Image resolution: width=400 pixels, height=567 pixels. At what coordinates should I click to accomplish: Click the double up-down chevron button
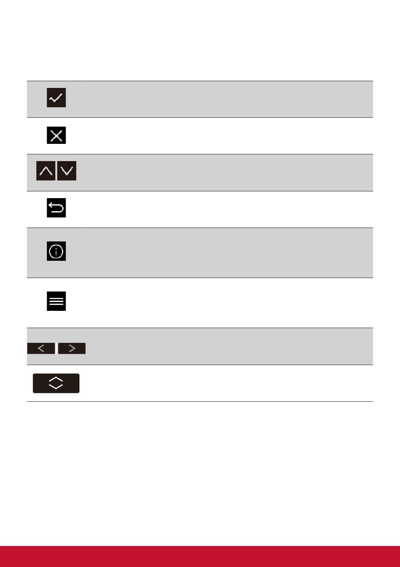[x=56, y=383]
